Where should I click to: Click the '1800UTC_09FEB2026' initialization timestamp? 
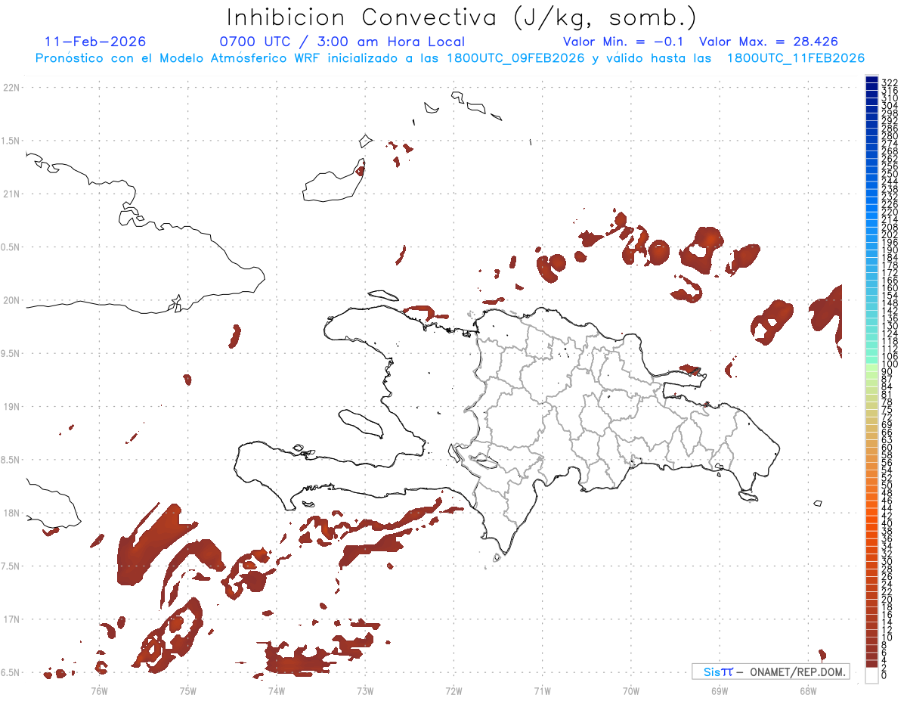515,58
